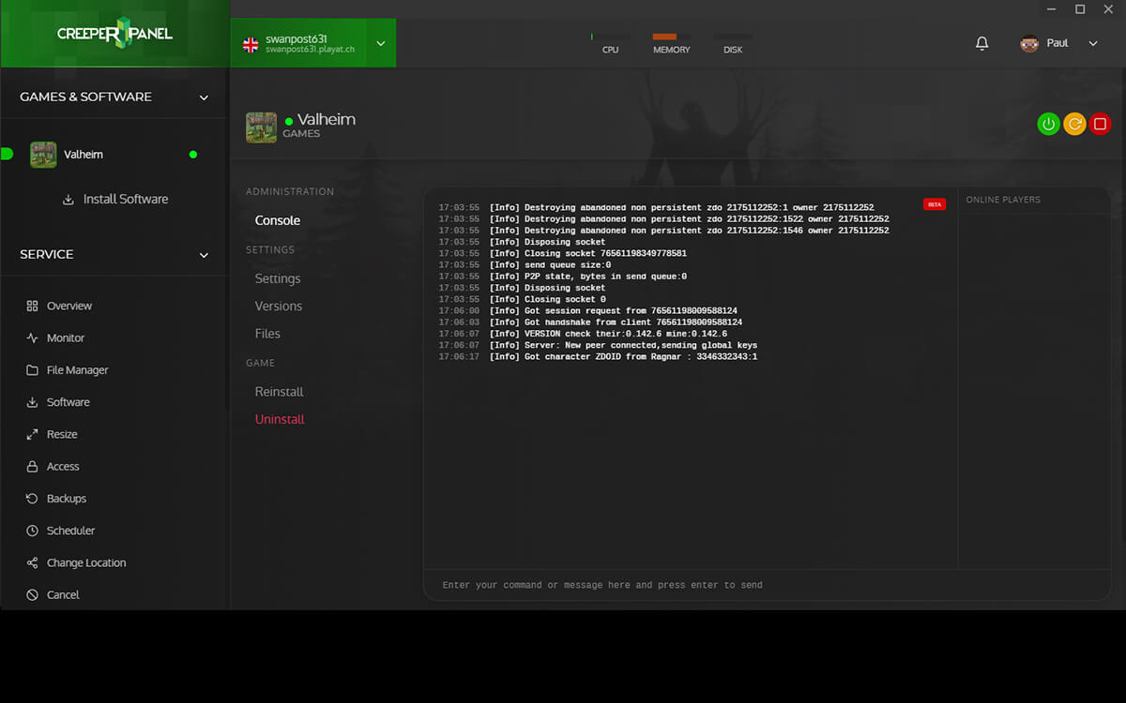Click the green power start button

pyautogui.click(x=1048, y=124)
